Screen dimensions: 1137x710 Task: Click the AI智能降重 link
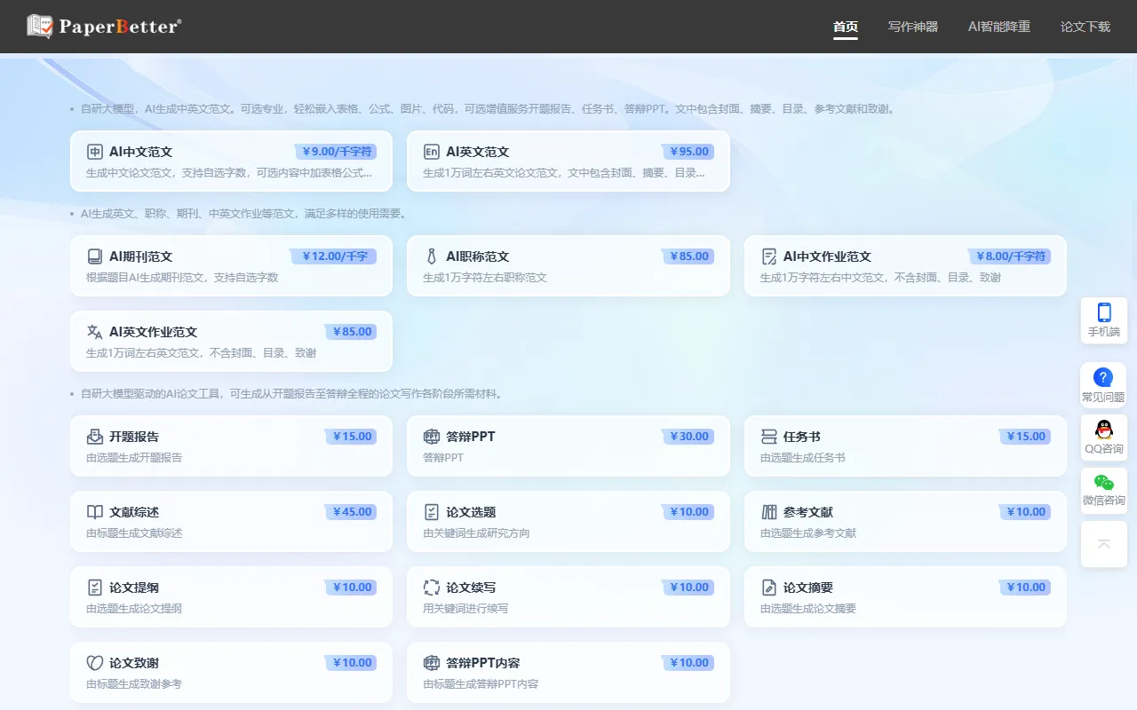pyautogui.click(x=998, y=28)
